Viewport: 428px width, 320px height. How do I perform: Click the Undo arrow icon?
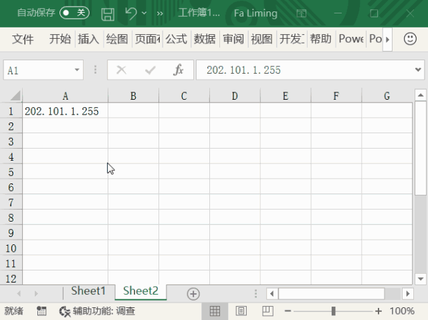coord(131,13)
